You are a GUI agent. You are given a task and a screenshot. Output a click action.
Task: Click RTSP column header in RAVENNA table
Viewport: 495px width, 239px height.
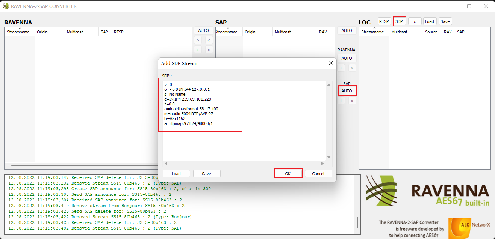(152, 32)
